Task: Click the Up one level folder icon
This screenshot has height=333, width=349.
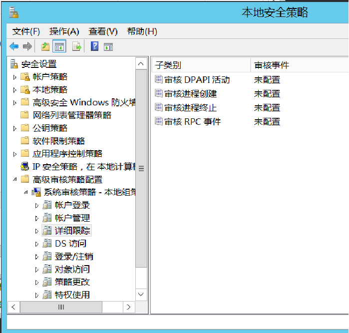Action: click(x=45, y=46)
